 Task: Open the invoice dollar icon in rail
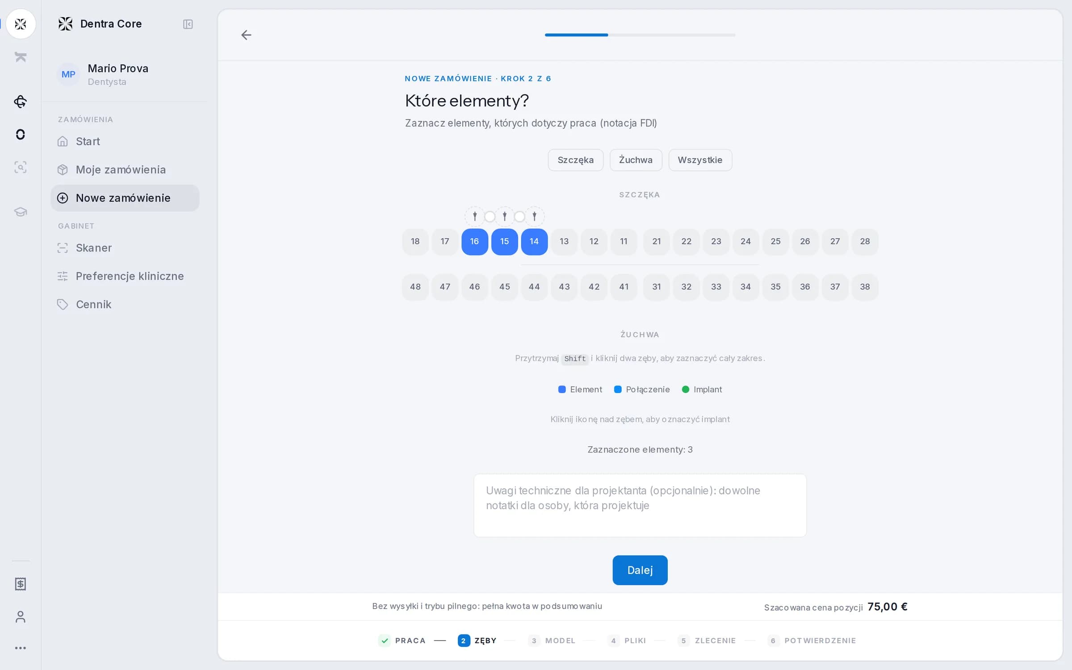(x=21, y=584)
